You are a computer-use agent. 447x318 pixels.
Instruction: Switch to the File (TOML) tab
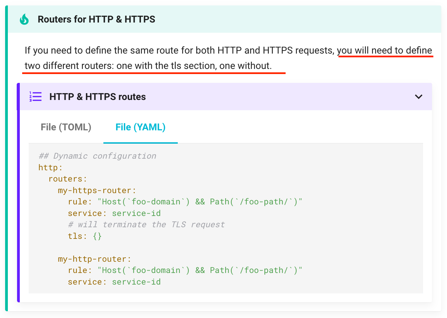click(x=66, y=127)
